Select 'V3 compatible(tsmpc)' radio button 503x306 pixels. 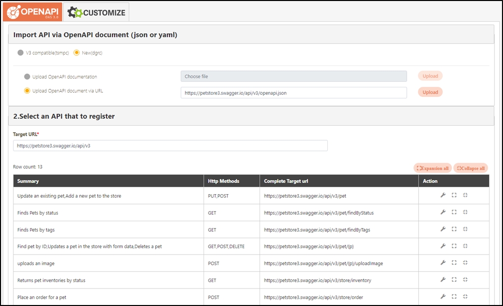pos(20,52)
